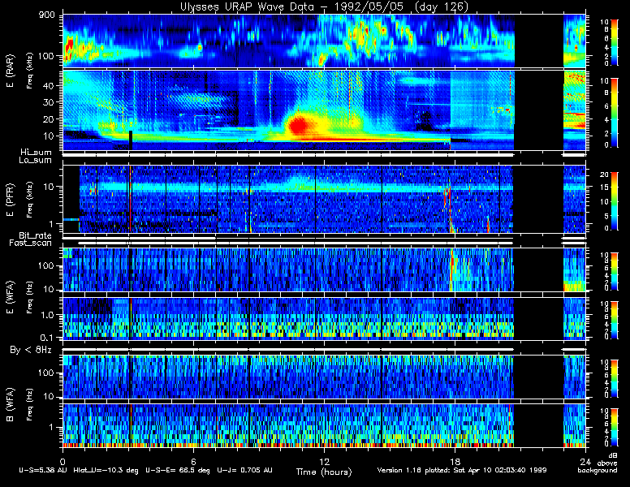
Task: Click the color bar beside the 10-40 kHz RAR panel
Action: tap(615, 113)
